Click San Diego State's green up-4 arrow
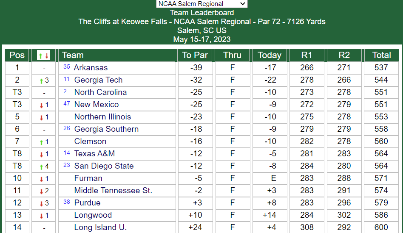This screenshot has width=403, height=233. click(x=41, y=167)
